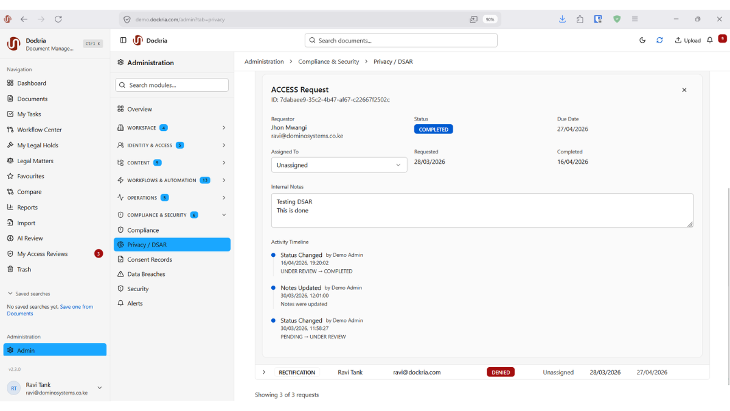Select Privacy / DSAR module
The image size is (730, 411).
pyautogui.click(x=172, y=245)
